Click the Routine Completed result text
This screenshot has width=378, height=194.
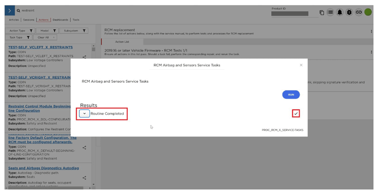[107, 113]
